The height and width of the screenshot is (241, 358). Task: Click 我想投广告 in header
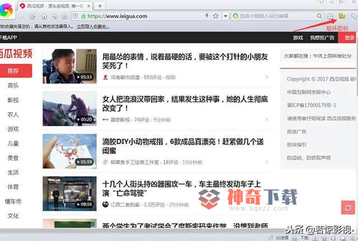click(x=322, y=37)
